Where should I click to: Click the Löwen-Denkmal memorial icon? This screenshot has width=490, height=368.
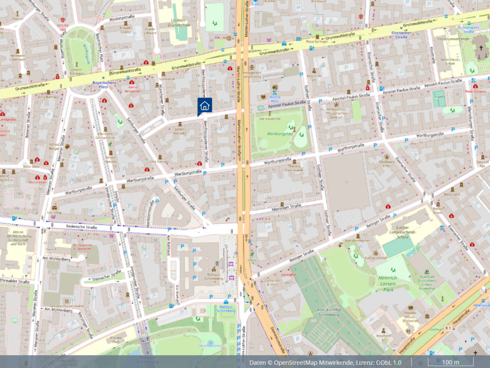point(76,65)
